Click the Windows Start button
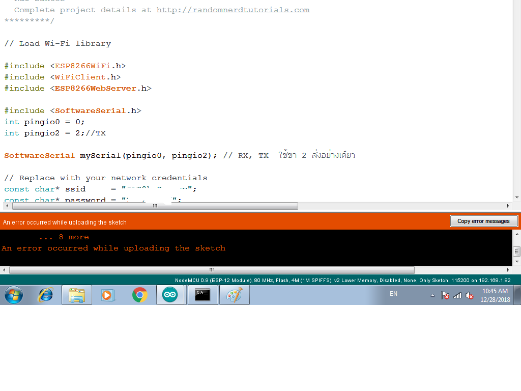Viewport: 521px width, 391px height. (x=13, y=295)
